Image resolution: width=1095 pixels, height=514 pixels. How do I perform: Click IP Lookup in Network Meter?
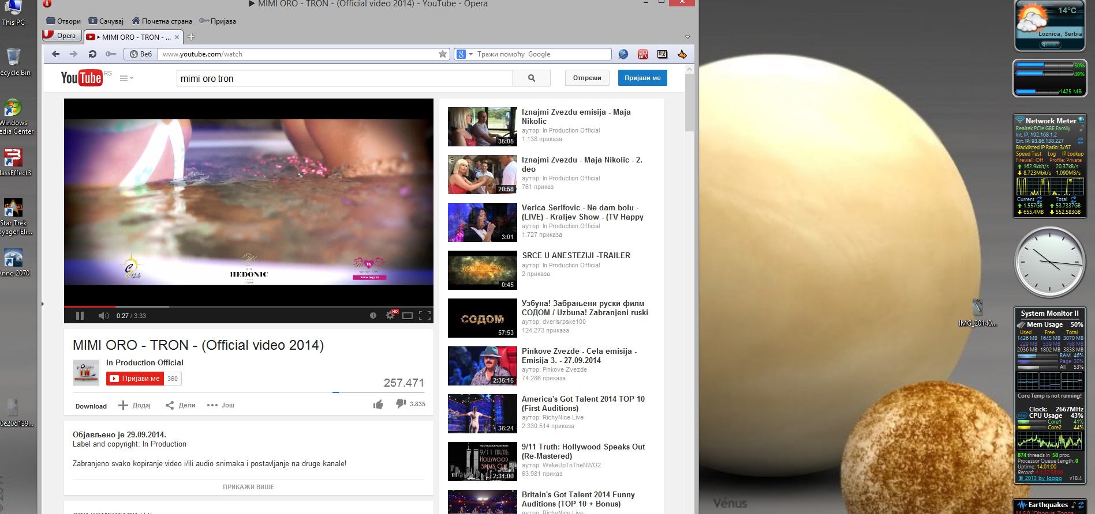click(x=1072, y=154)
